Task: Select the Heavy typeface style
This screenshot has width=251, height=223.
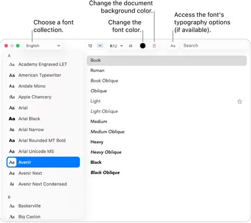Action: coord(167,142)
